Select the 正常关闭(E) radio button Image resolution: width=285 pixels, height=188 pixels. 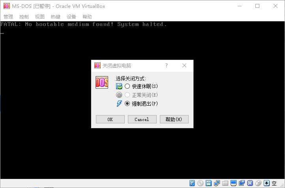127,95
